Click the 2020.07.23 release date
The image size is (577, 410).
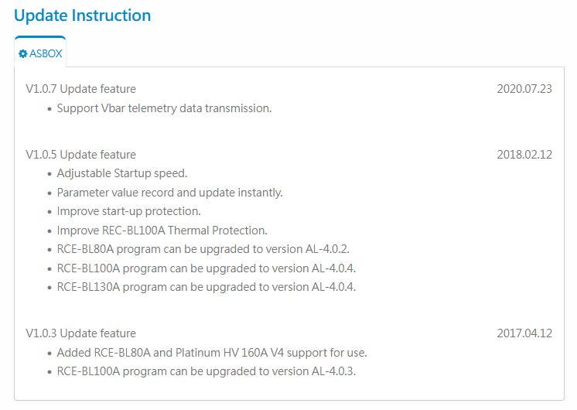[524, 89]
